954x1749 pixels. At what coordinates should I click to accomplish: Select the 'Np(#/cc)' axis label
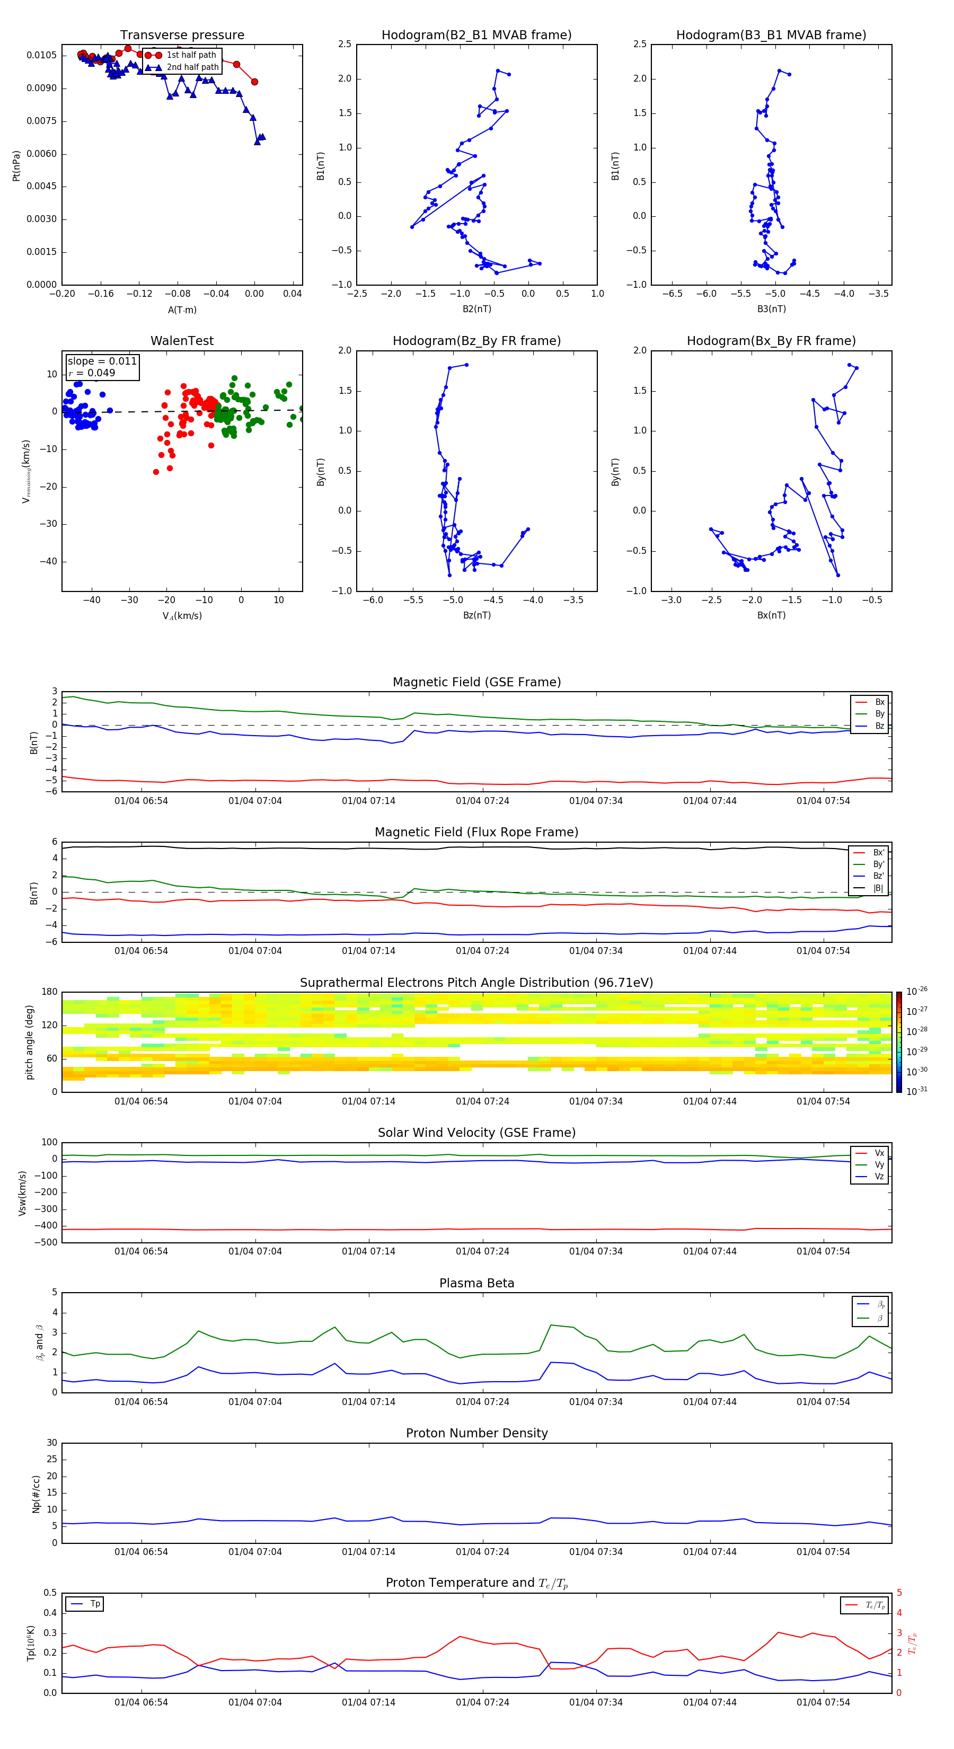pos(36,1494)
